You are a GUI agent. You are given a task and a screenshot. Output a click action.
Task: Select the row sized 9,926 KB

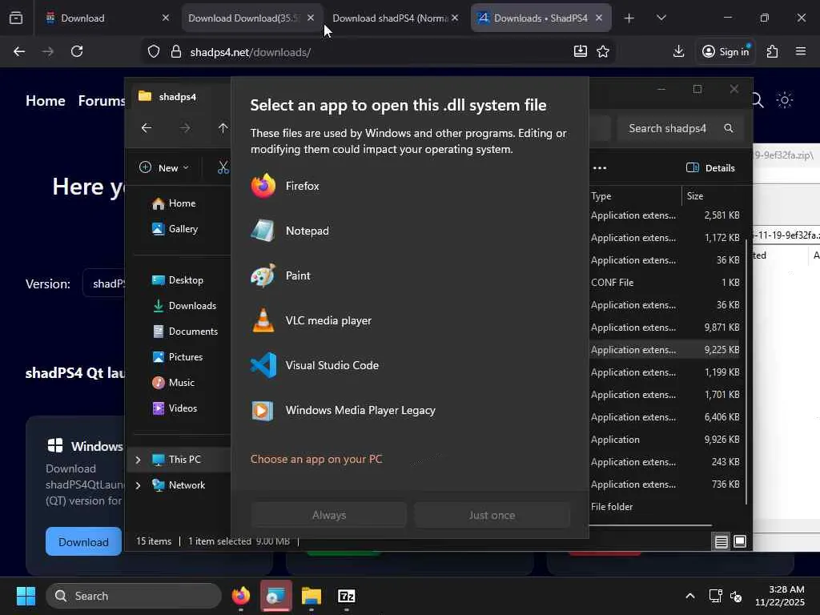point(665,440)
